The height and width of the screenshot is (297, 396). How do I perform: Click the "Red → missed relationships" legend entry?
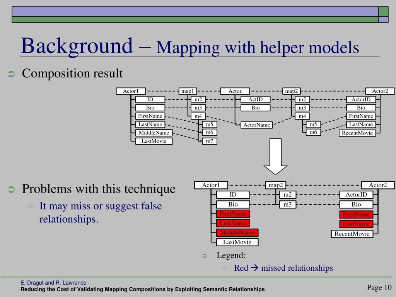click(x=283, y=268)
